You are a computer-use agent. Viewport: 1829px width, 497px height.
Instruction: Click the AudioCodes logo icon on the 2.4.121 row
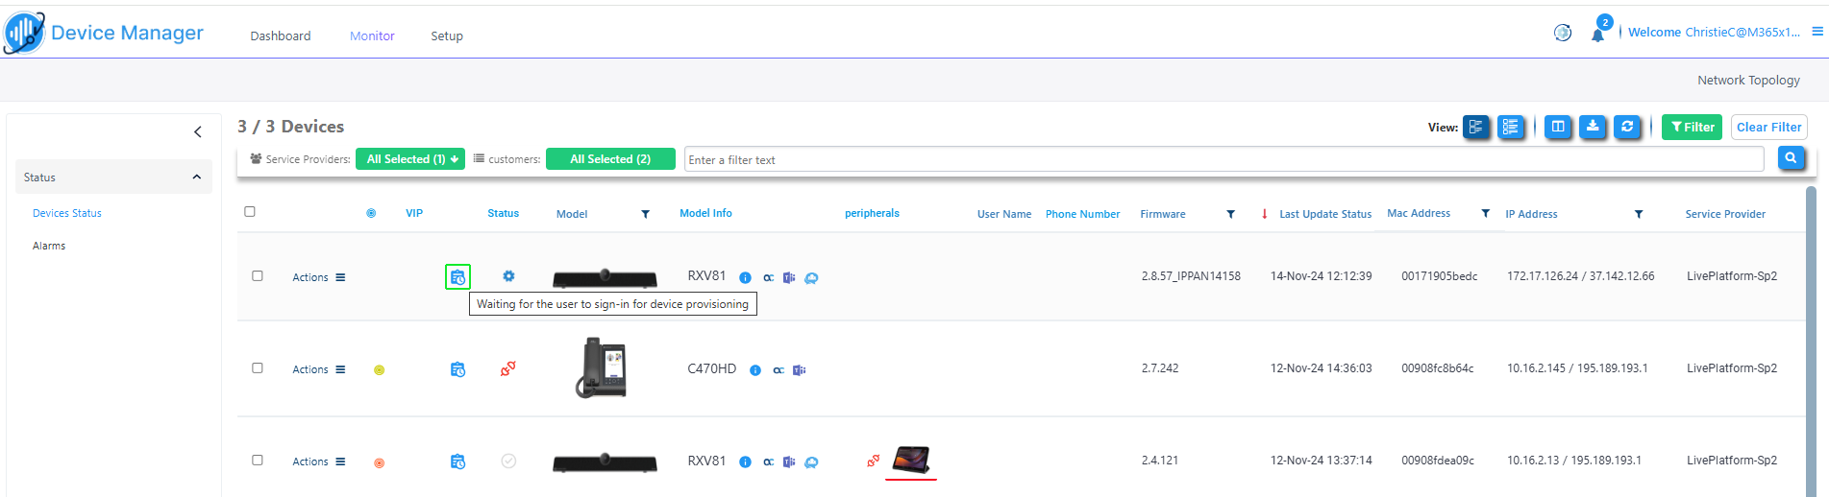point(768,461)
